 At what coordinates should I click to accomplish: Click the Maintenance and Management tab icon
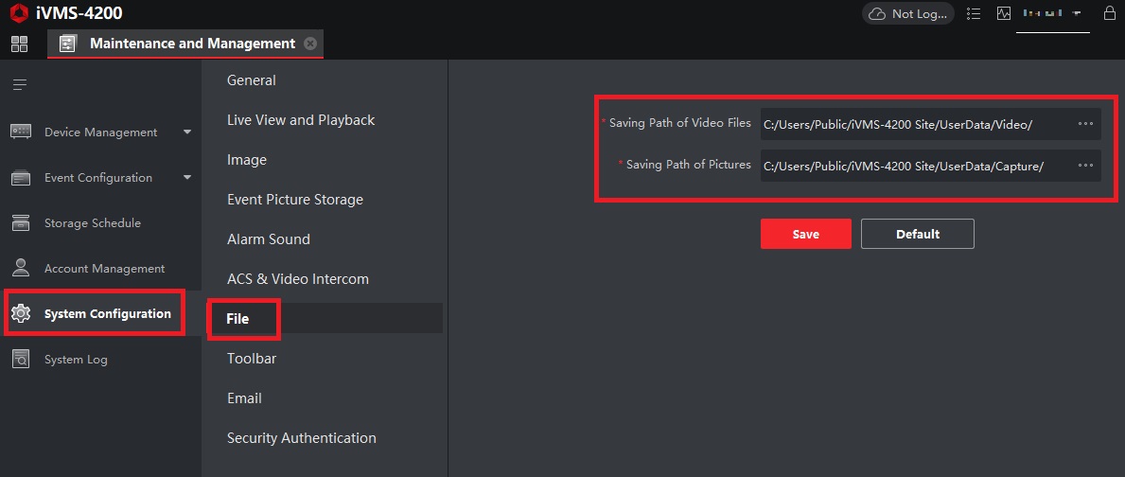coord(67,44)
